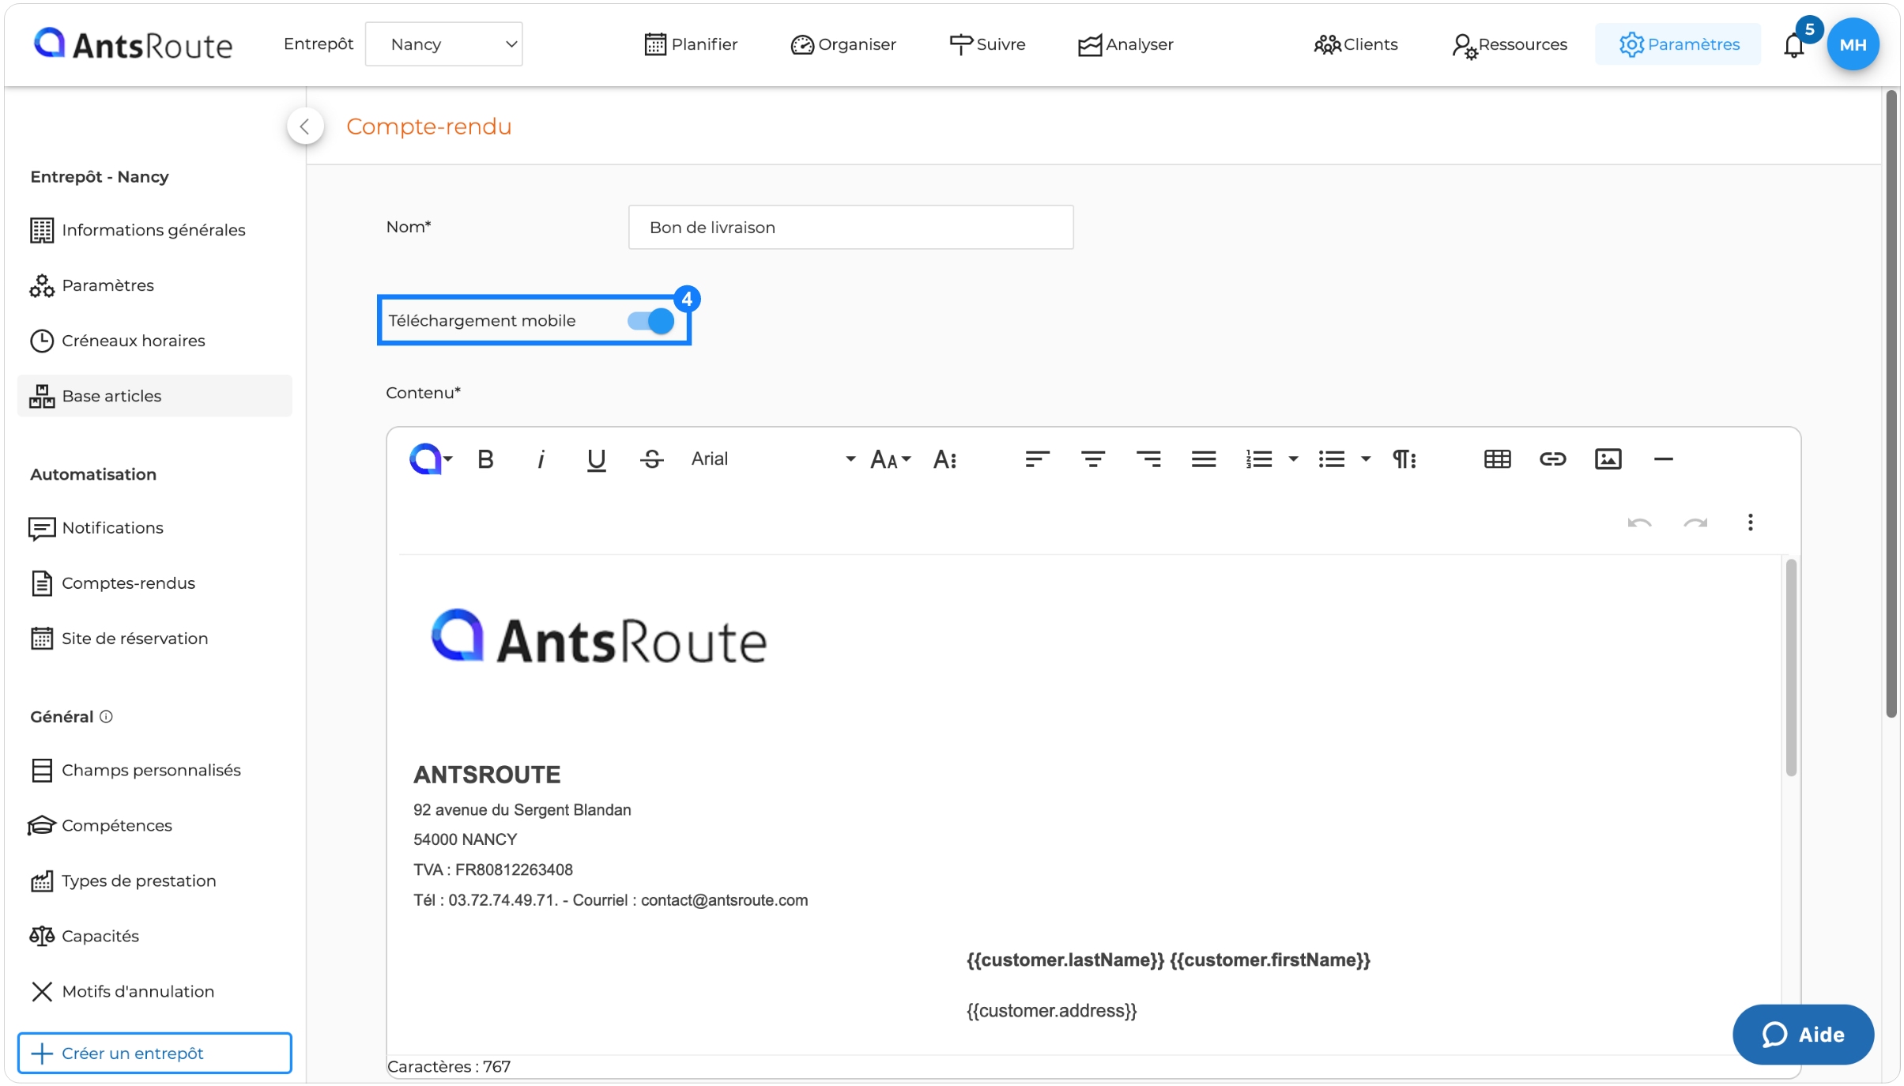Screen dimensions: 1904x1086
Task: Toggle the Téléchargement mobile switch
Action: 650,321
